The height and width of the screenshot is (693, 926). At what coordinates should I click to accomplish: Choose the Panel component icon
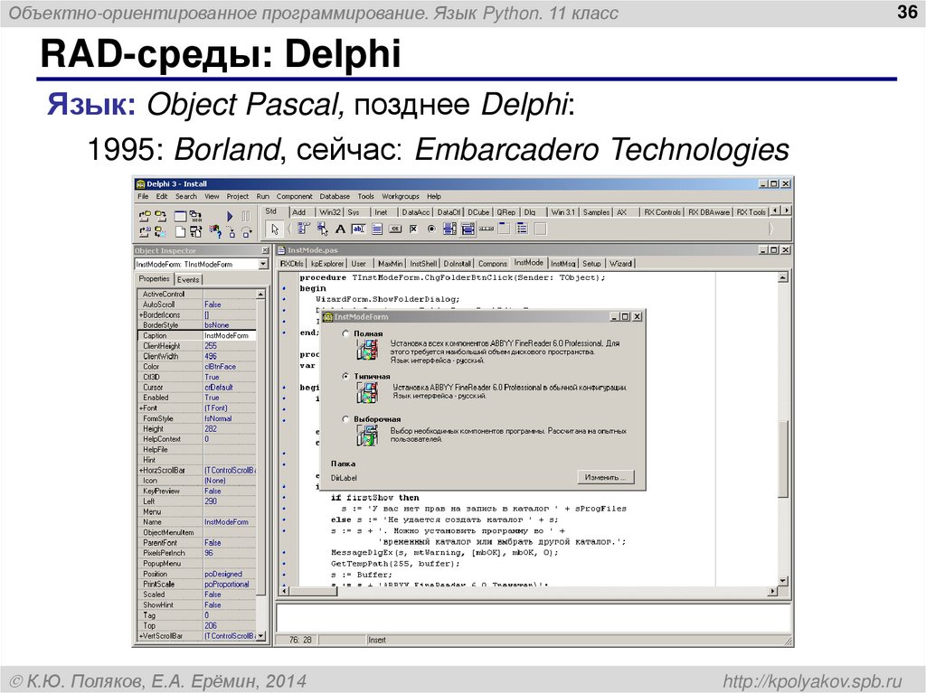click(x=540, y=229)
